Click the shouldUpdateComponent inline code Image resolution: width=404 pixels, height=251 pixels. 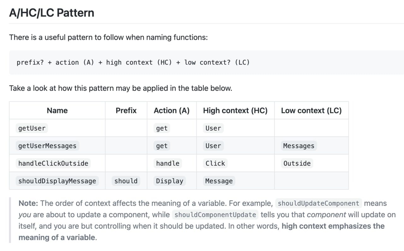[x=318, y=203]
